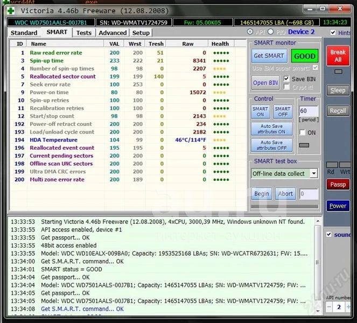The width and height of the screenshot is (357, 323).
Task: Enable the Timer ON checkbox
Action: point(303,132)
